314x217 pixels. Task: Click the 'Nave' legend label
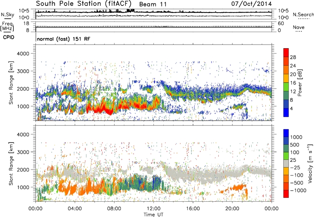(x=299, y=27)
